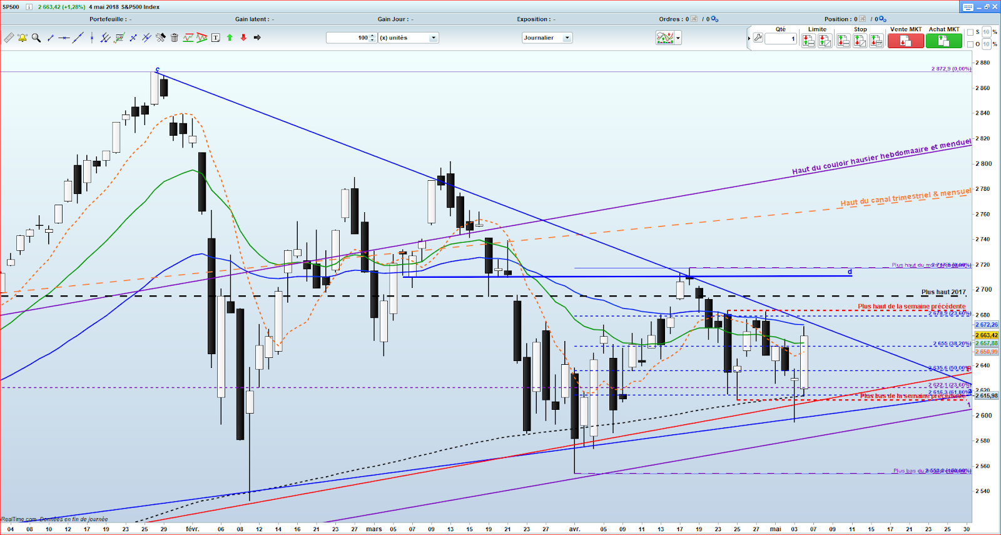Select the green trend indicator tool
Image resolution: width=1001 pixels, height=535 pixels.
188,38
